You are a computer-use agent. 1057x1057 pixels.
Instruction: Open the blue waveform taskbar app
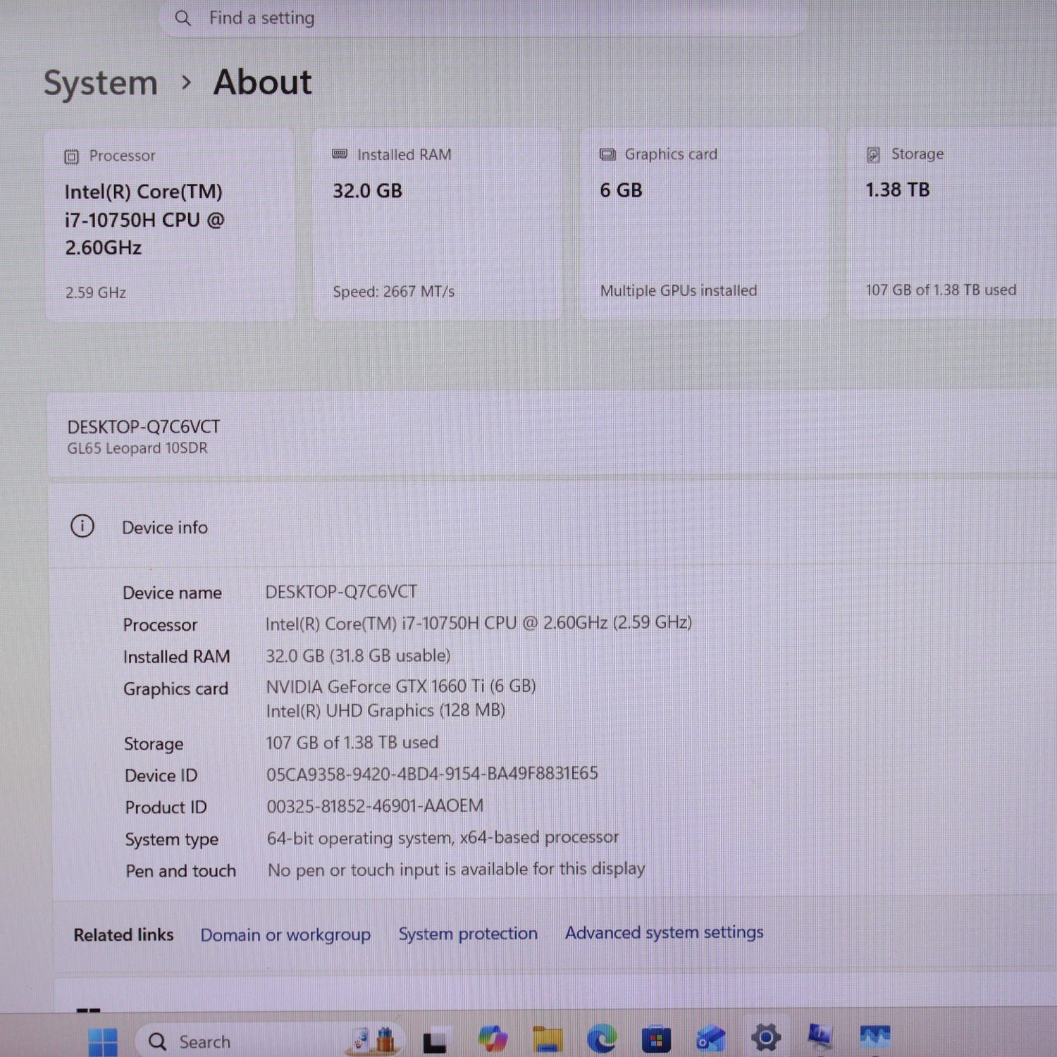875,1036
